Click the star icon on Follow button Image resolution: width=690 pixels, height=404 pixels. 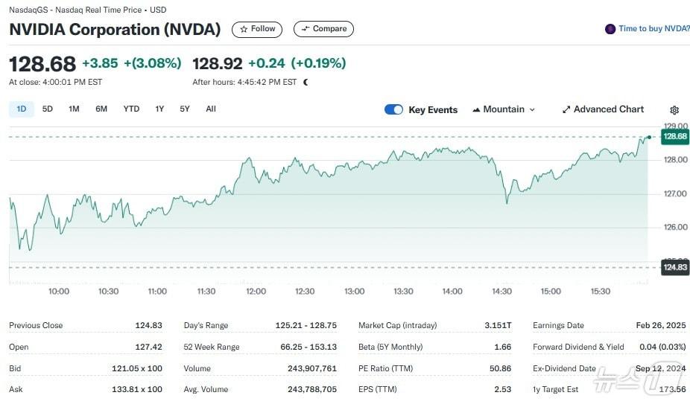[244, 29]
